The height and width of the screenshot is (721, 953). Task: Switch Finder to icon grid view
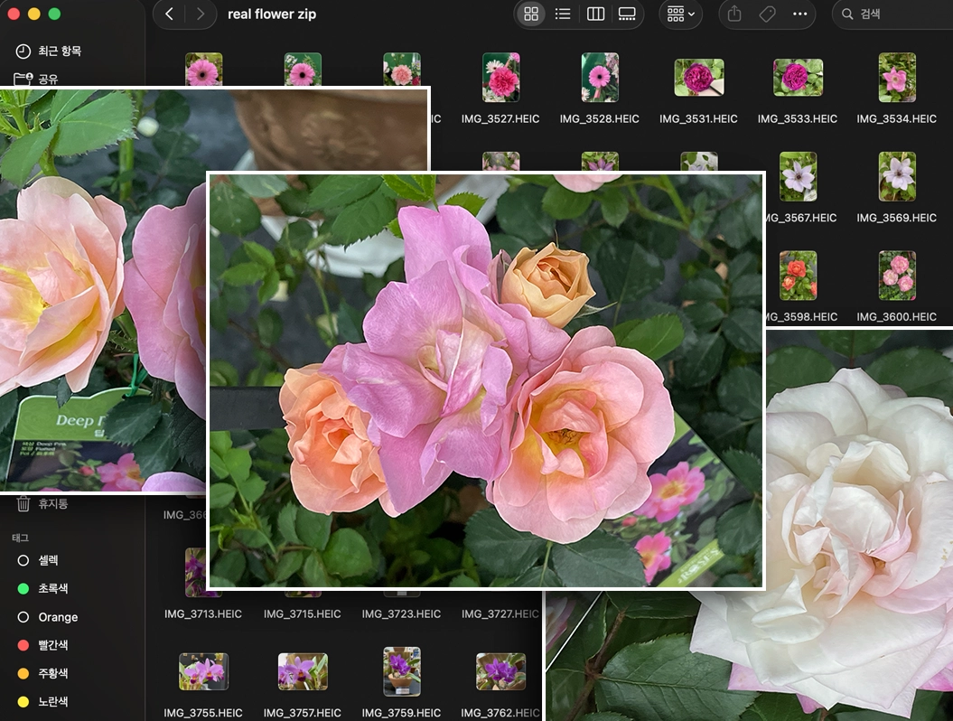click(x=531, y=14)
